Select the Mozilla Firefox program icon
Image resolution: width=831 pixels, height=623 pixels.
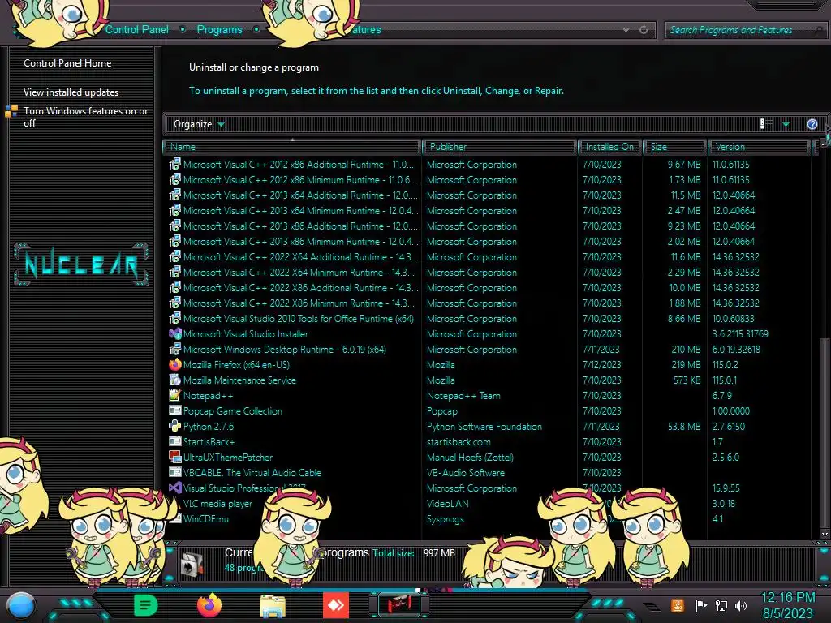pyautogui.click(x=175, y=364)
